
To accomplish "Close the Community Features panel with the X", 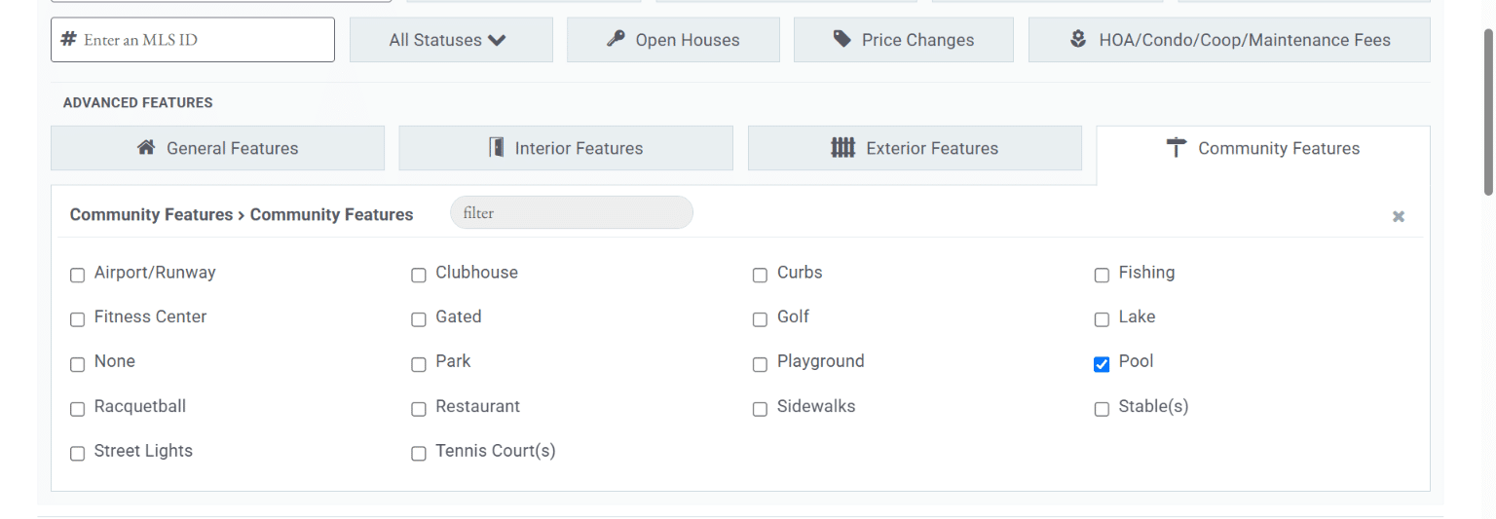I will 1399,216.
